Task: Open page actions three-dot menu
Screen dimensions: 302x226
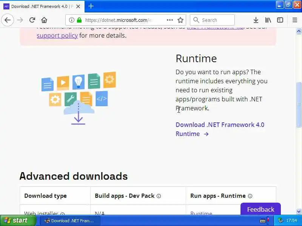Action: point(169,20)
